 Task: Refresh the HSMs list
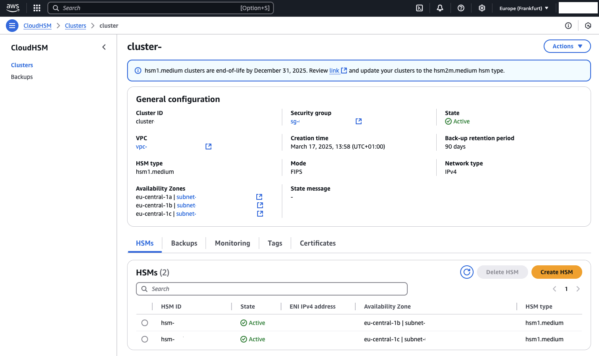(x=466, y=272)
